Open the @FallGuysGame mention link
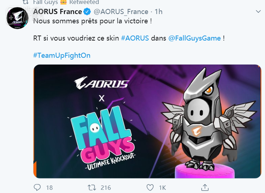 click(x=195, y=38)
